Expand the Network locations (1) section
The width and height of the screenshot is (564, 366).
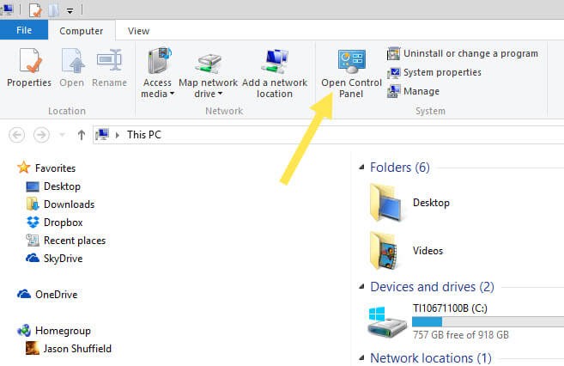click(x=361, y=358)
